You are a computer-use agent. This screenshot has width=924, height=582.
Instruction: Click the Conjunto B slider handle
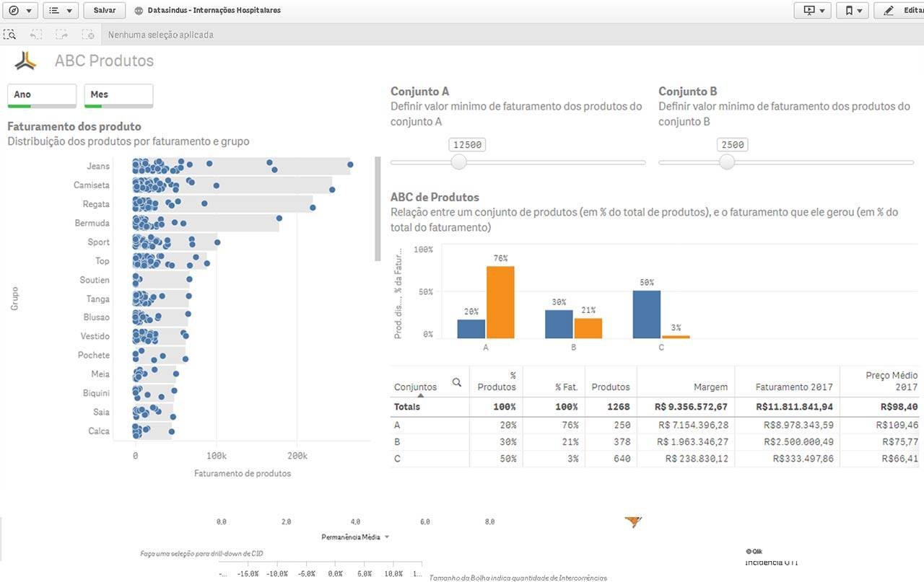pos(727,162)
